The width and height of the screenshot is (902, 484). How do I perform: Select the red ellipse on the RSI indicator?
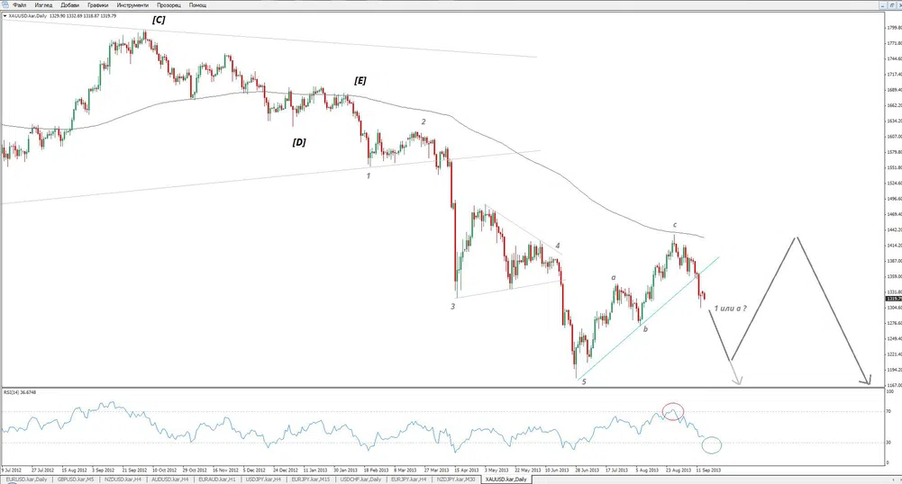pyautogui.click(x=672, y=412)
